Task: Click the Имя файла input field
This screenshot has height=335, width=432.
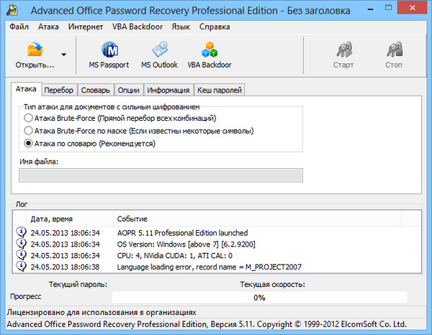Action: click(161, 175)
